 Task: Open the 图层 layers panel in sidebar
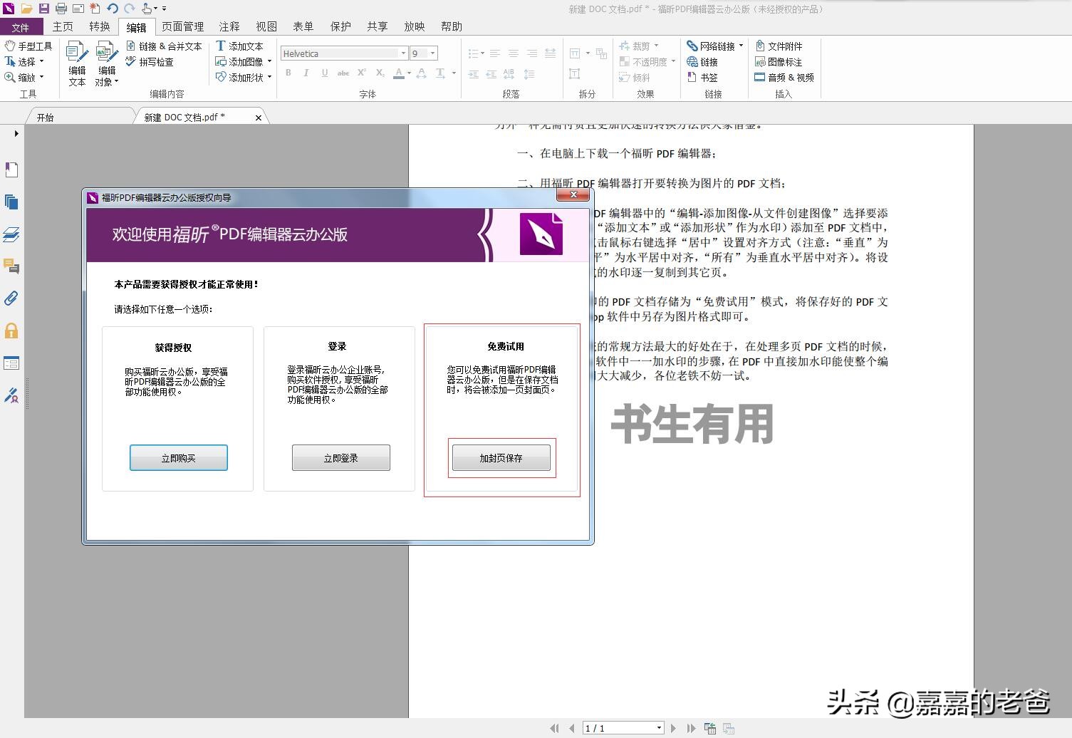[x=11, y=234]
